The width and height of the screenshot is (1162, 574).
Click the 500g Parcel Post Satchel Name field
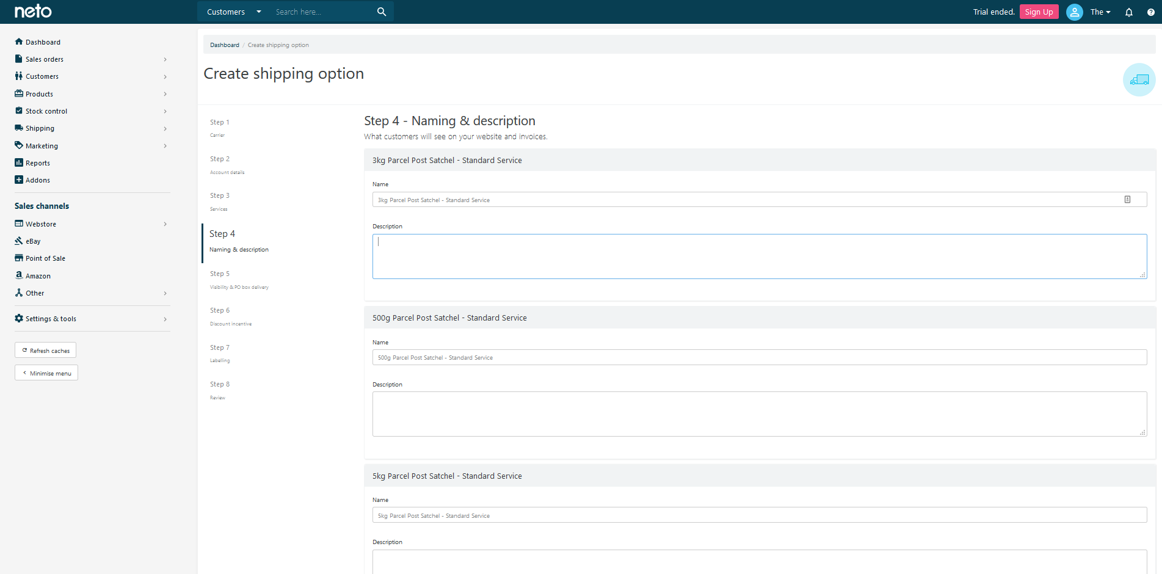click(x=760, y=357)
